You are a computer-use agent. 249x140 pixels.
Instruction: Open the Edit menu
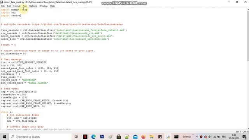[9, 6]
